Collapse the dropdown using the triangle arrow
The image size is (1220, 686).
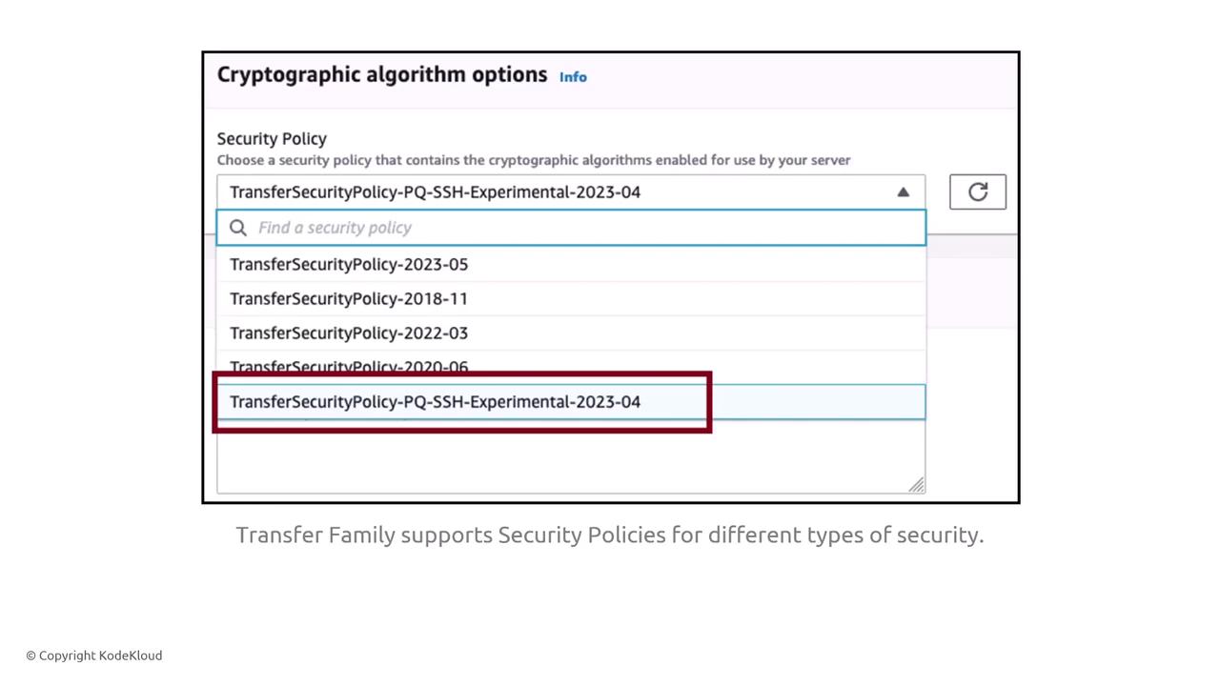pyautogui.click(x=903, y=192)
